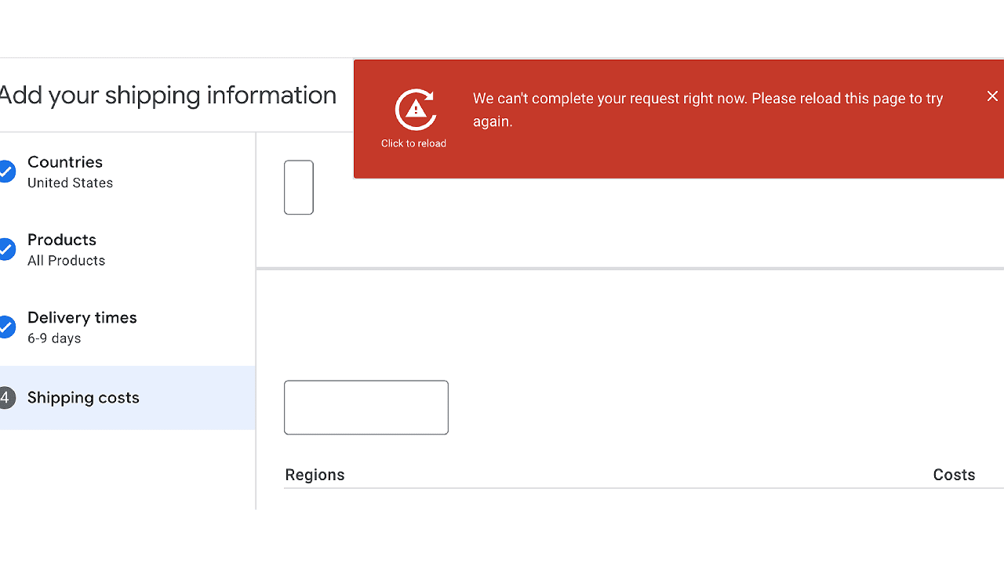This screenshot has width=1004, height=564.
Task: Click the step 4 number badge
Action: click(x=5, y=398)
